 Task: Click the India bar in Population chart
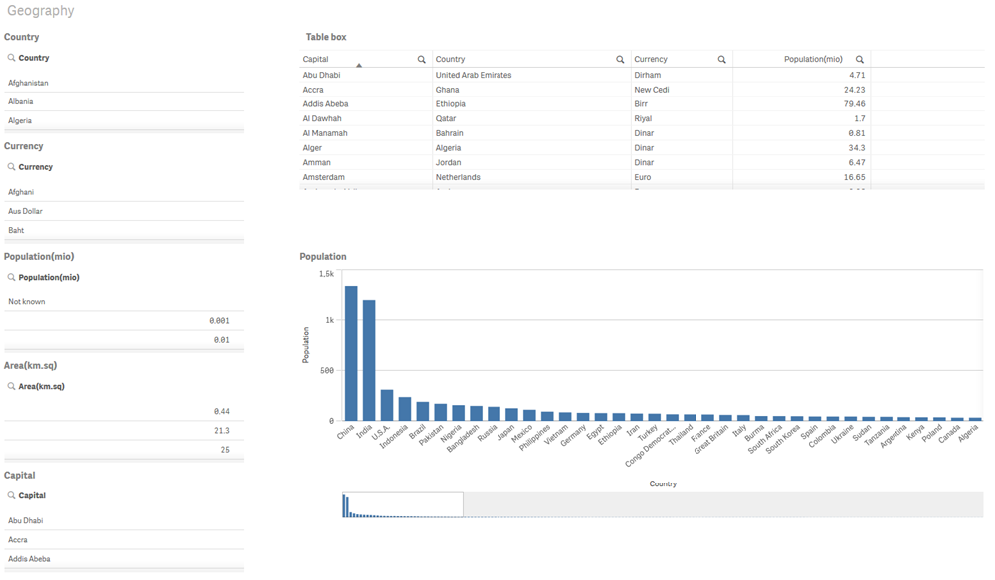[x=369, y=360]
